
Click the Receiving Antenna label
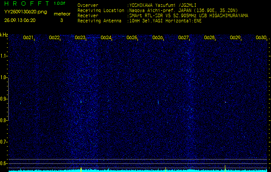100,21
